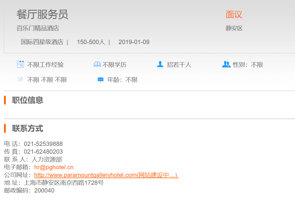This screenshot has height=198, width=295.
Task: Click the job title 餐厅服务员
Action: (x=42, y=14)
